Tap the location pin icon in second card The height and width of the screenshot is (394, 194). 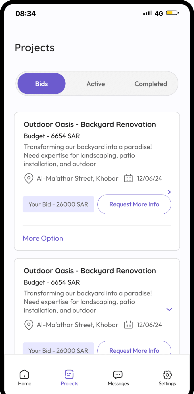click(x=29, y=325)
